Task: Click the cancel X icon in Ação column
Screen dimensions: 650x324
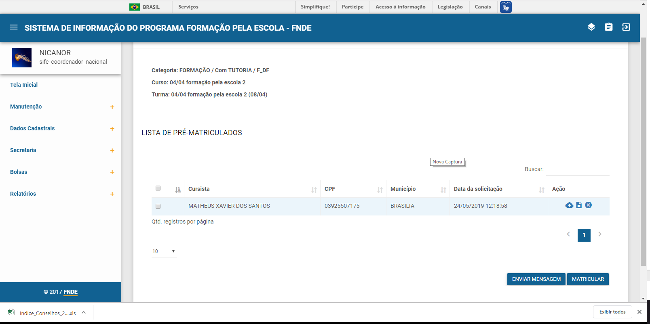Action: coord(589,205)
